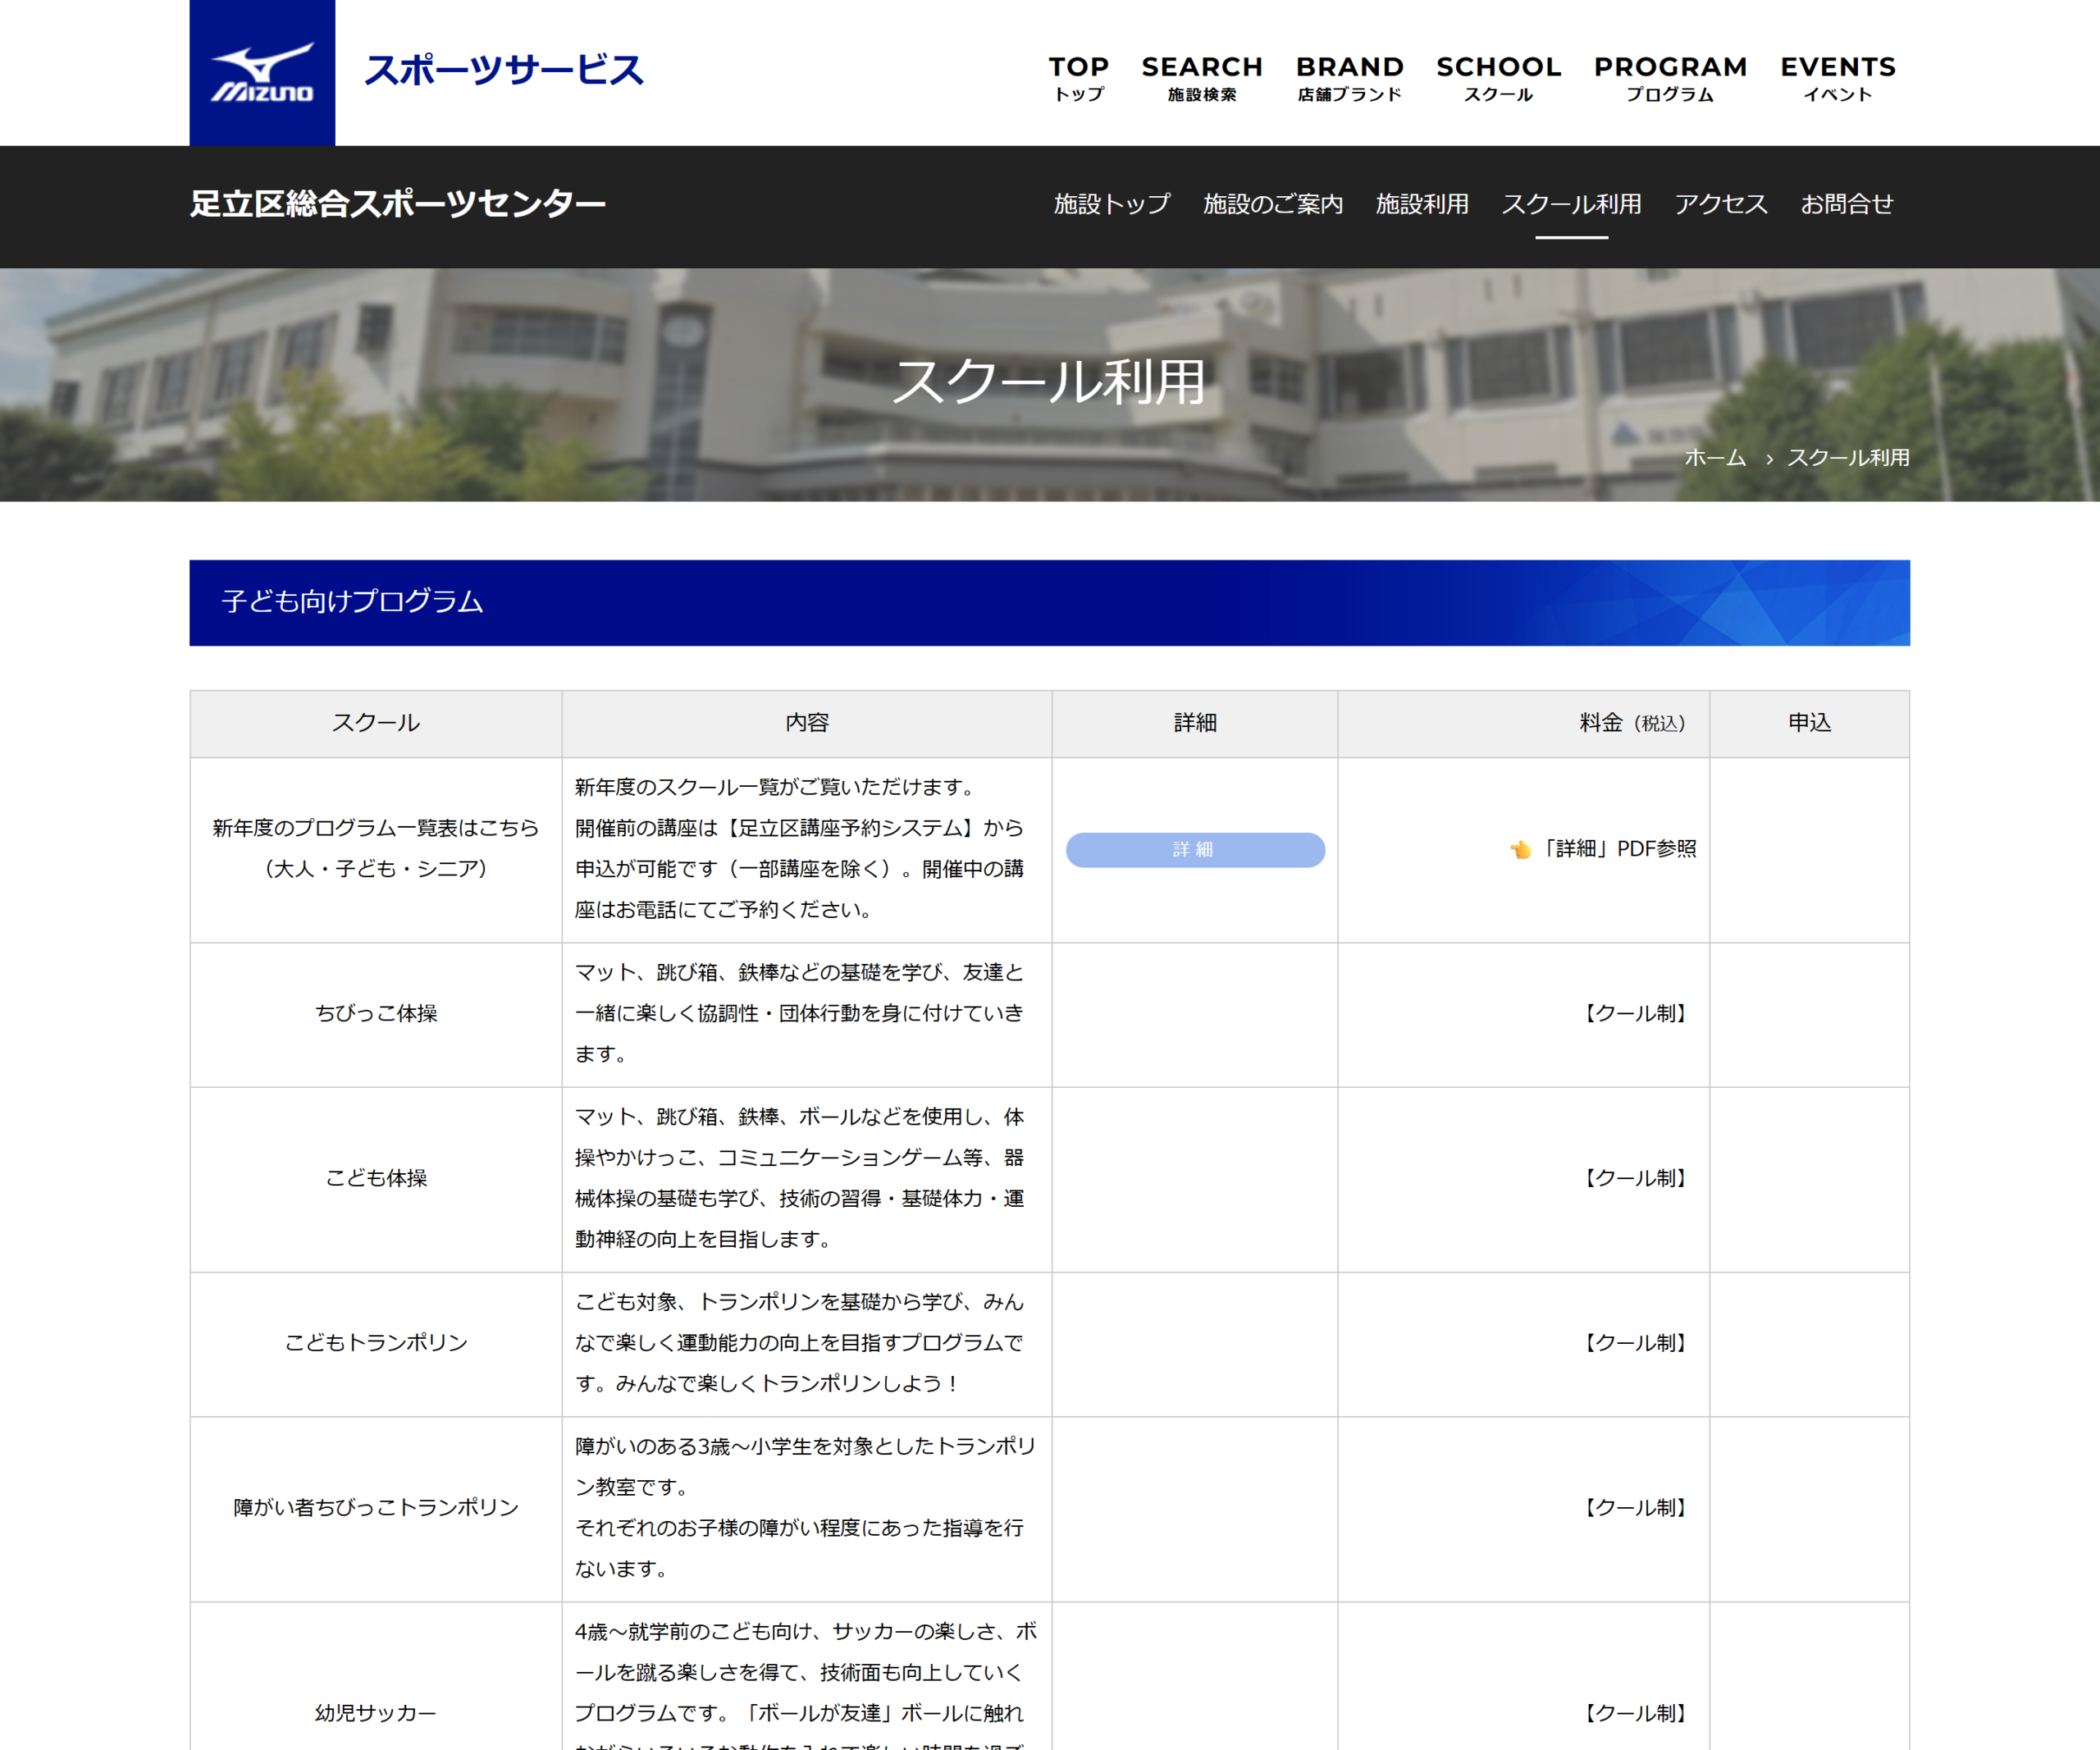The image size is (2100, 1750).
Task: Click the ちびっこ体操 school name
Action: pyautogui.click(x=376, y=1014)
